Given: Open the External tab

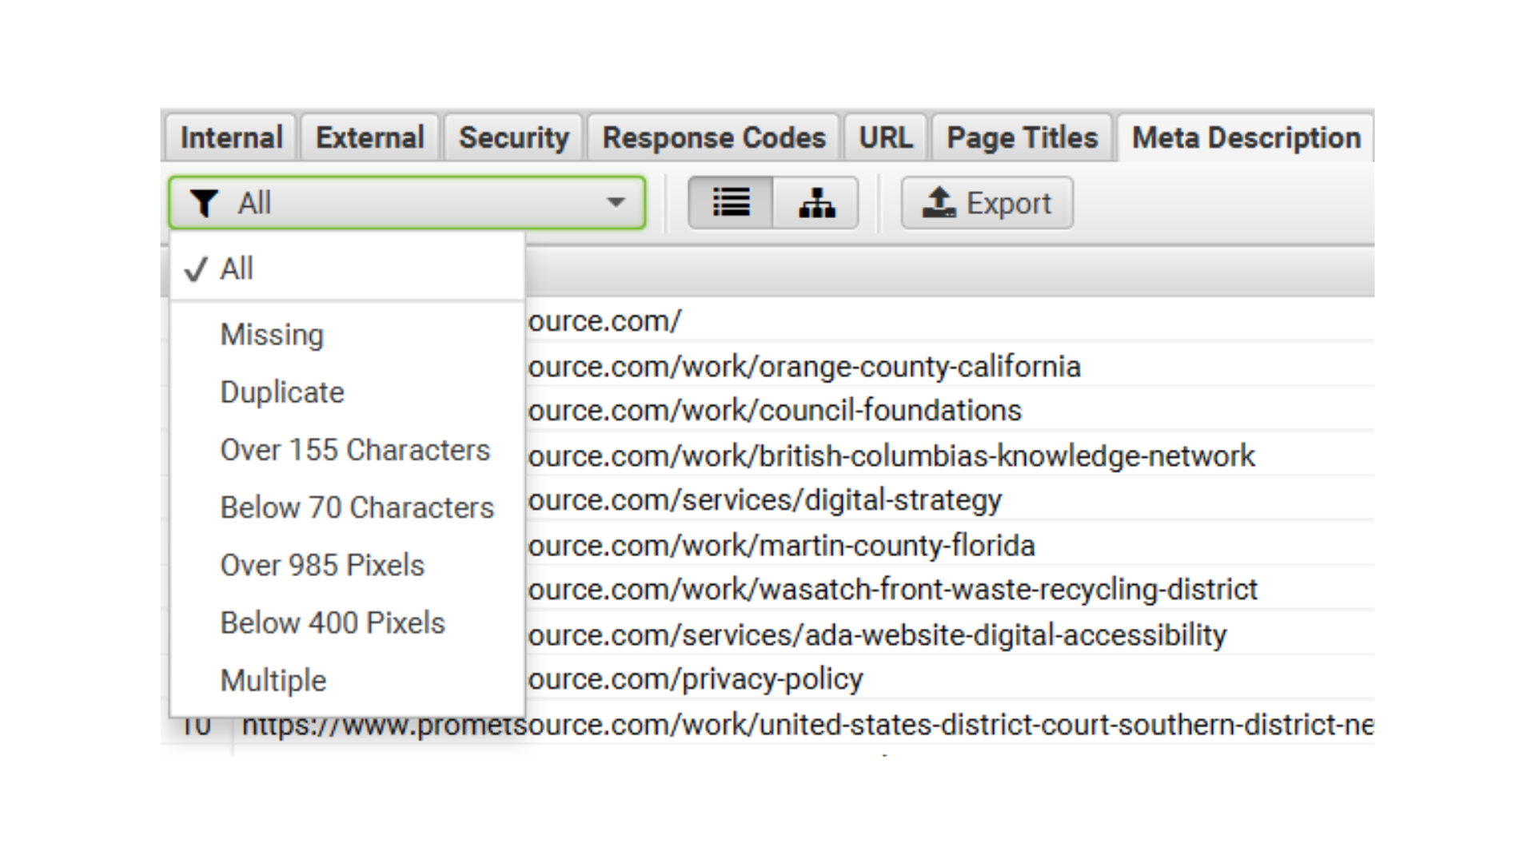Looking at the screenshot, I should click(369, 137).
